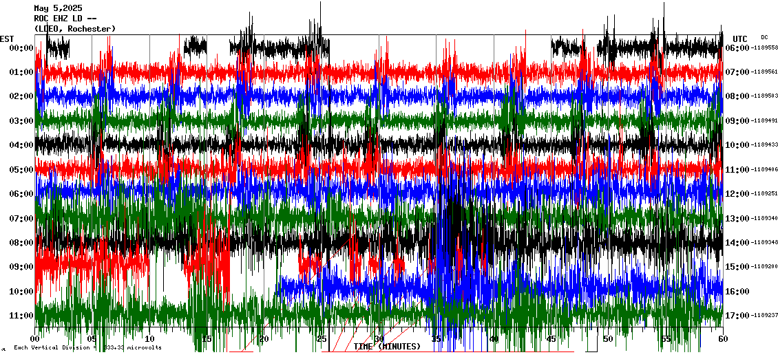Click the Each Vertical Division scale note
778x357 pixels.
coord(87,347)
